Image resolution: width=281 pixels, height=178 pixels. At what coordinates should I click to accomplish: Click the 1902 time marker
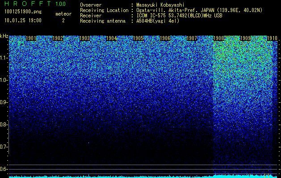(x=58, y=38)
